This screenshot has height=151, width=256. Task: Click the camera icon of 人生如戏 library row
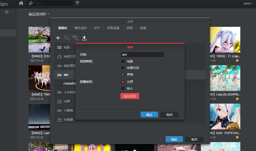(59, 92)
